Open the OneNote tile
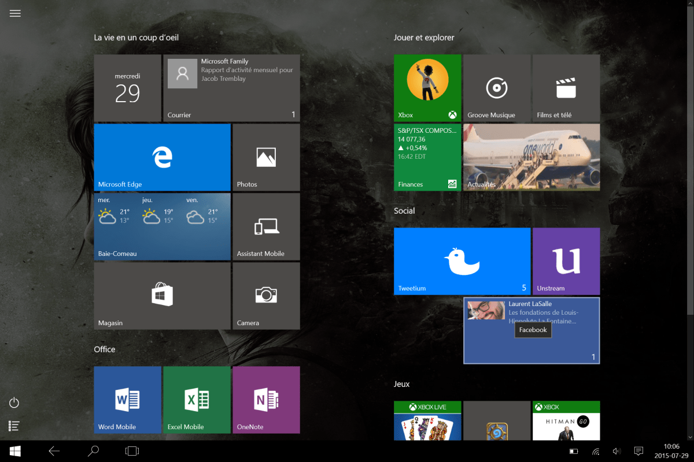This screenshot has height=462, width=694. tap(266, 400)
